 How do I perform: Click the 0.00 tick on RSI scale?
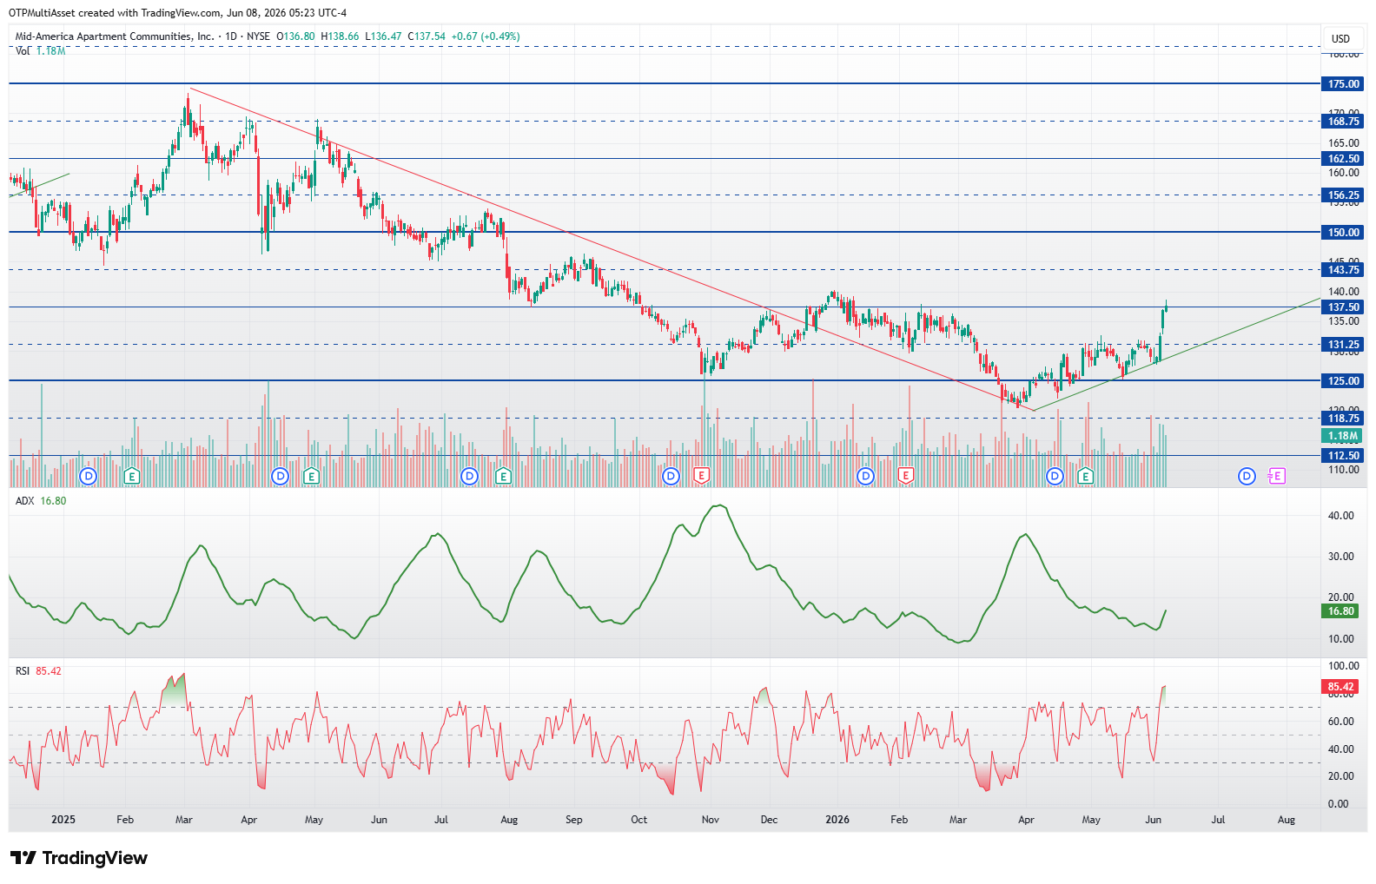1338,804
